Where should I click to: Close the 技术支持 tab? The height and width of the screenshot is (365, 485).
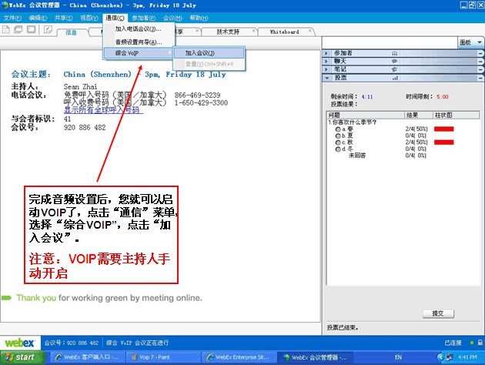click(253, 31)
